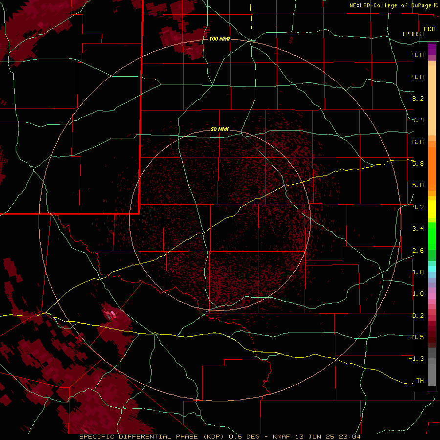Click the 5.8 scale value
The height and width of the screenshot is (440, 440).
pyautogui.click(x=418, y=163)
